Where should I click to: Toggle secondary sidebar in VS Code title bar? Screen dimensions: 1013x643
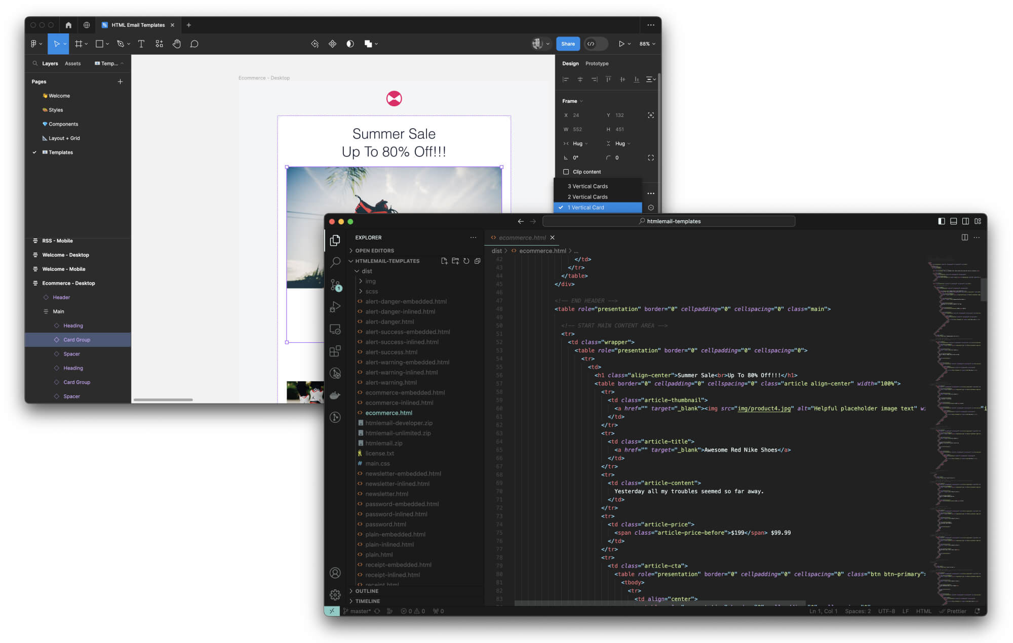(966, 221)
